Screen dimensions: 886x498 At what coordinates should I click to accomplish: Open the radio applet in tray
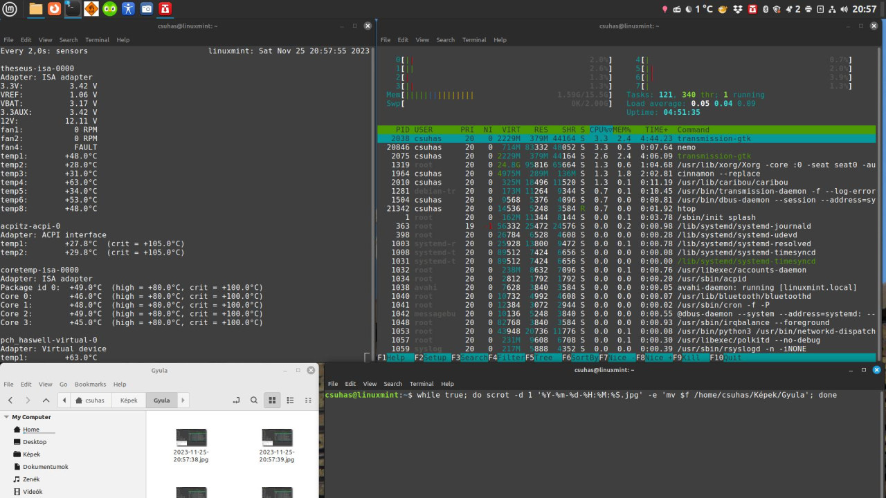tap(677, 9)
